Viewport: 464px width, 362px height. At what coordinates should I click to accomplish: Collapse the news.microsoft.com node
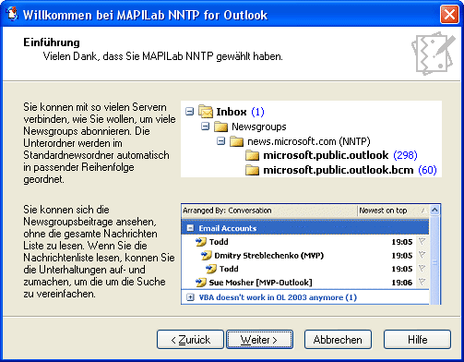[x=220, y=141]
